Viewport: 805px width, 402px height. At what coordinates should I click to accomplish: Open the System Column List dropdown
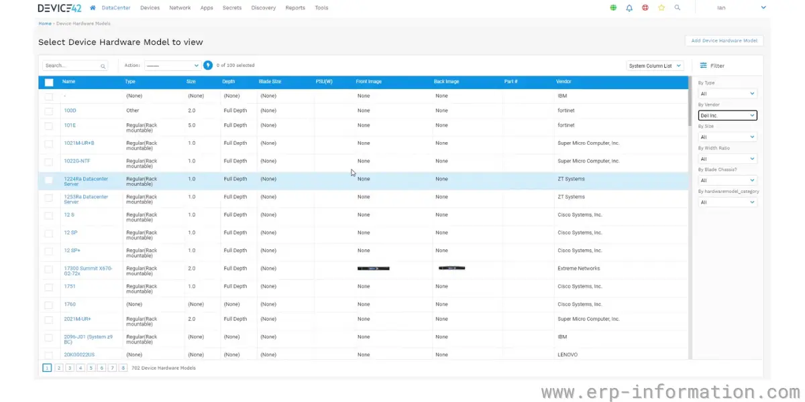tap(655, 66)
